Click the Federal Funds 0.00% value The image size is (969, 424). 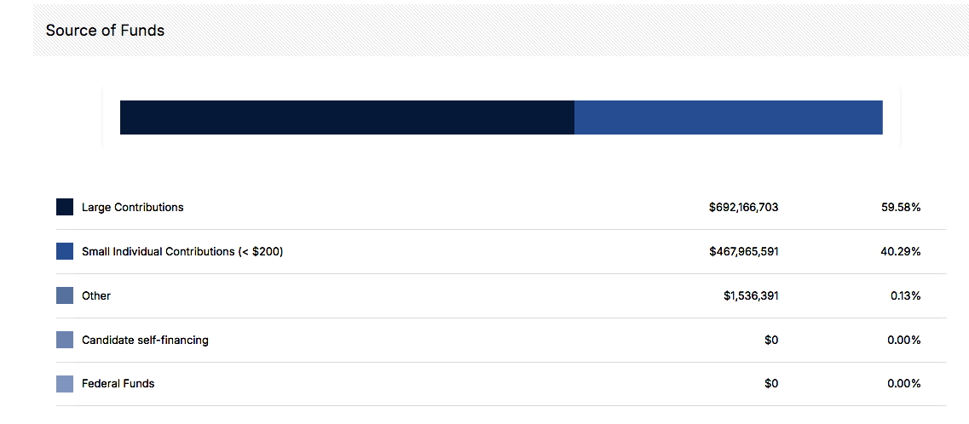tap(904, 384)
